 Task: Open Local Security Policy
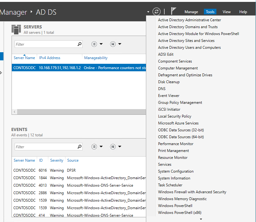(175, 116)
